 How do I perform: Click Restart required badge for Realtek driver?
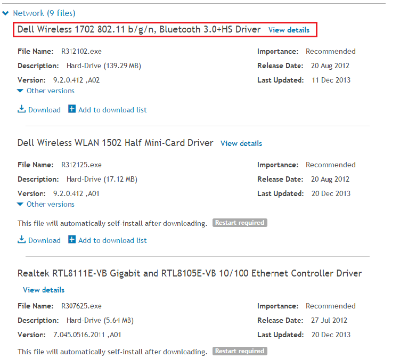[x=240, y=351]
